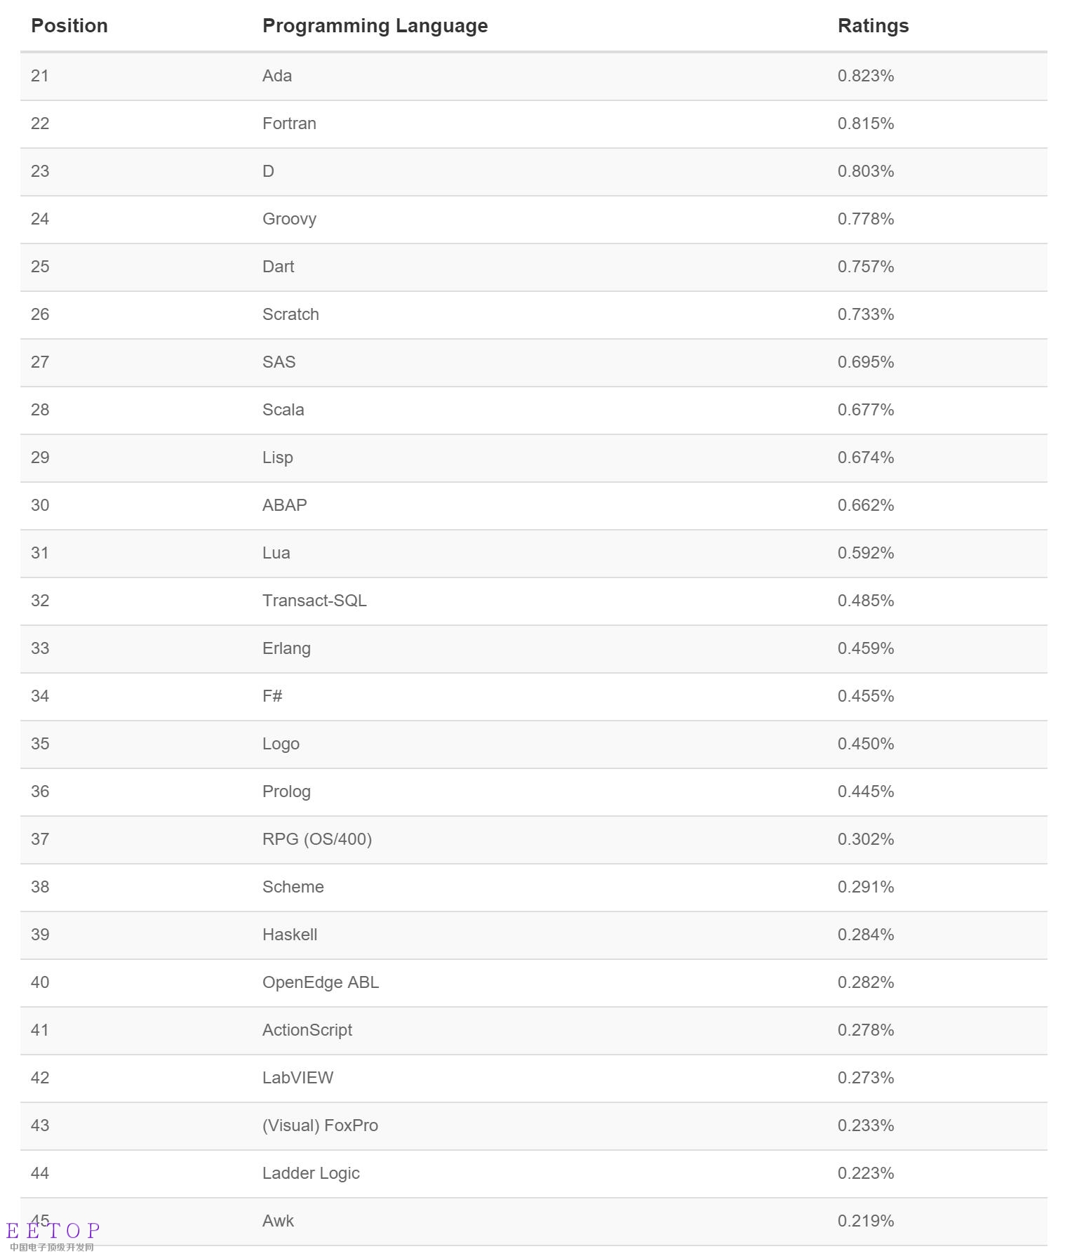
Task: Click the Groovy table entry
Action: [289, 219]
